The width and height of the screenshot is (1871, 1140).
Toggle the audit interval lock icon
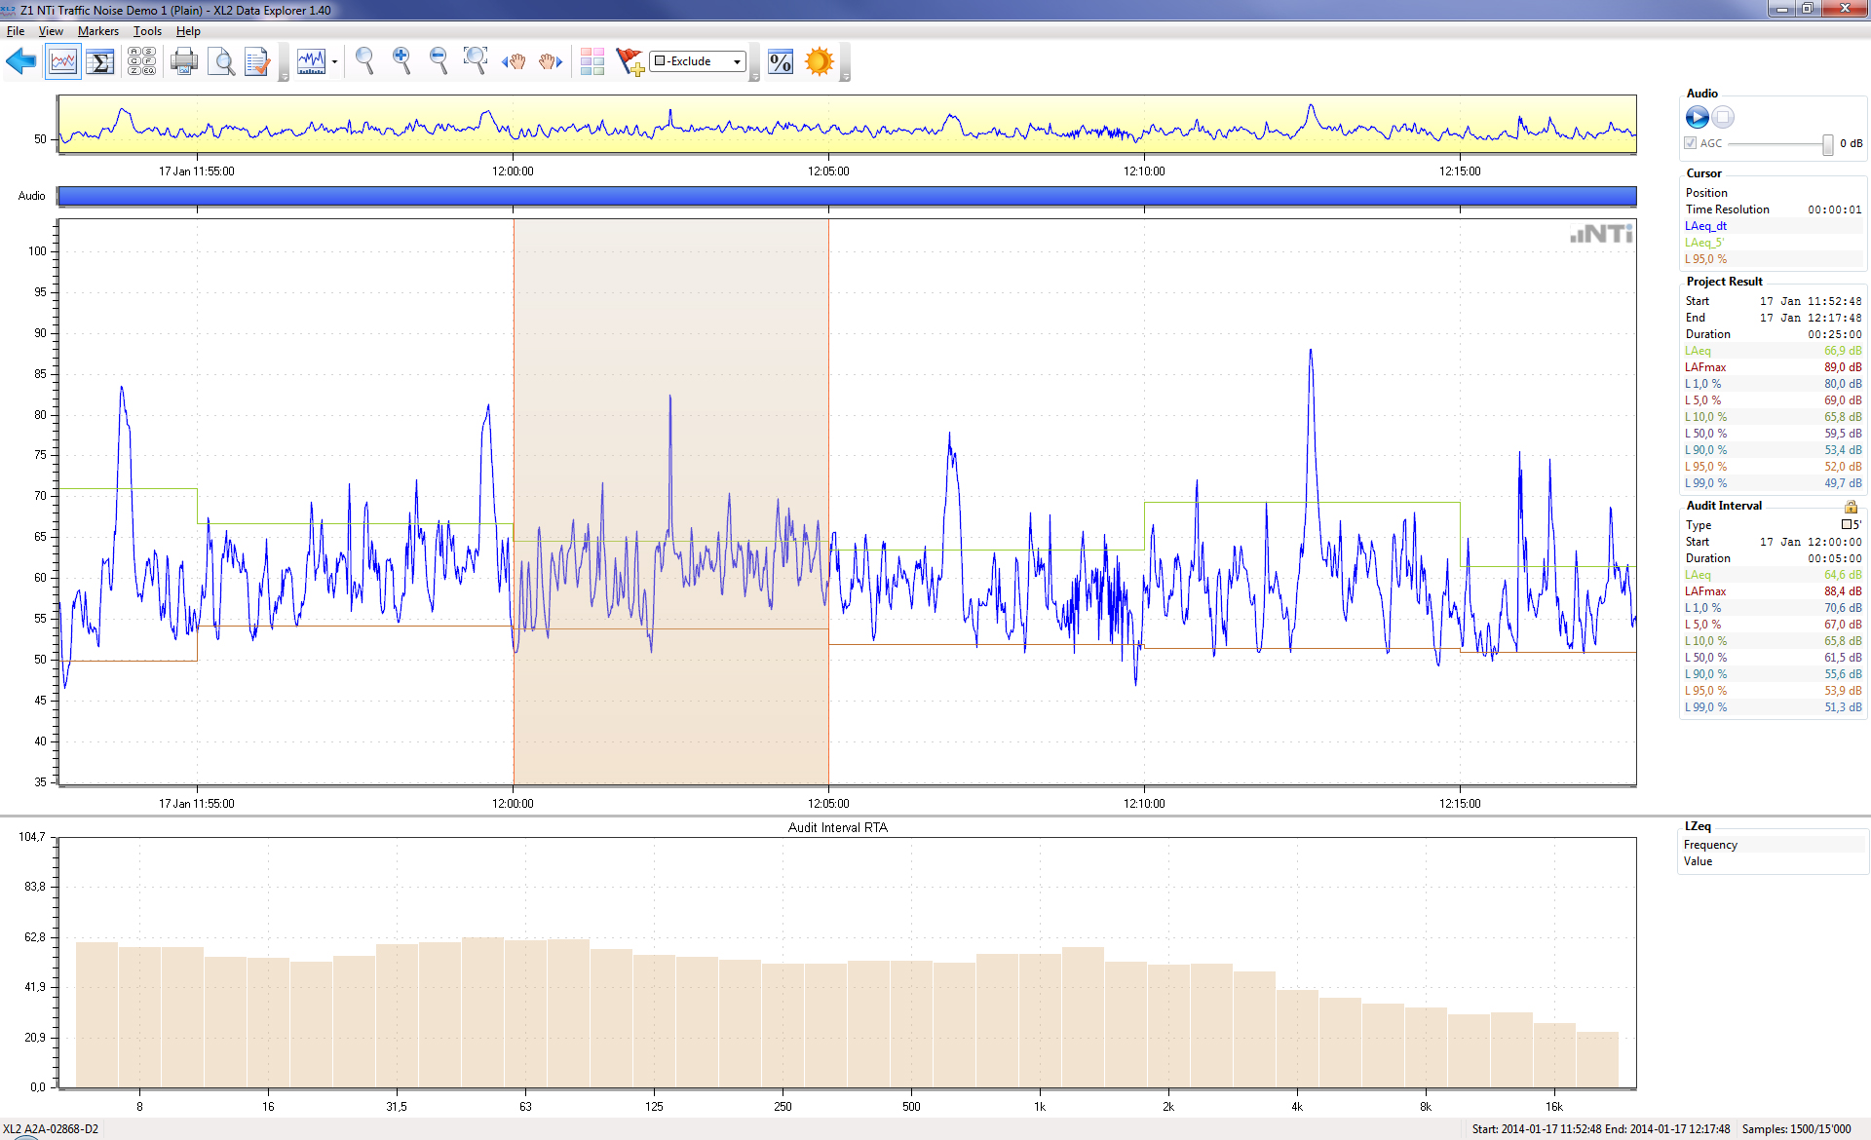pos(1850,507)
